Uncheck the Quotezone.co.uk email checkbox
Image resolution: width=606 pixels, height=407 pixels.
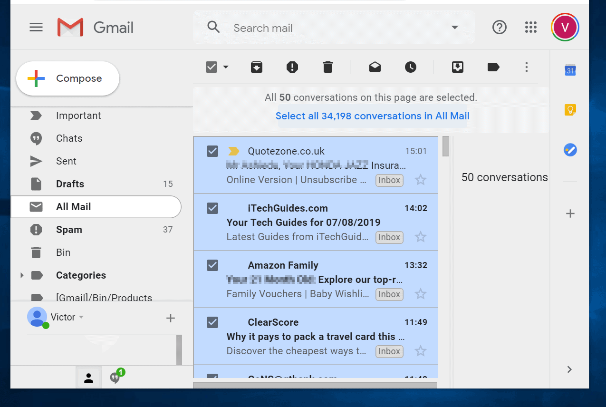point(212,151)
